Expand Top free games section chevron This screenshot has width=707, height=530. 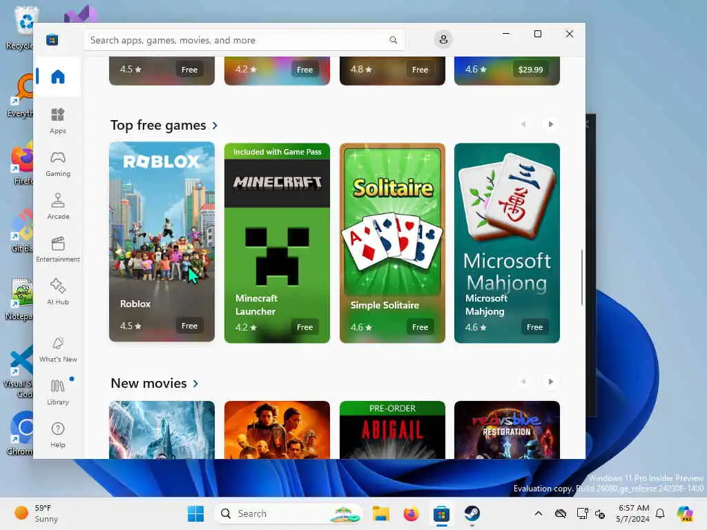click(215, 126)
